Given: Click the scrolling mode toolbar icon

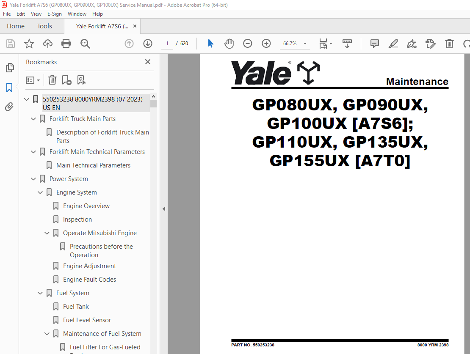Looking at the screenshot, I should pos(347,44).
